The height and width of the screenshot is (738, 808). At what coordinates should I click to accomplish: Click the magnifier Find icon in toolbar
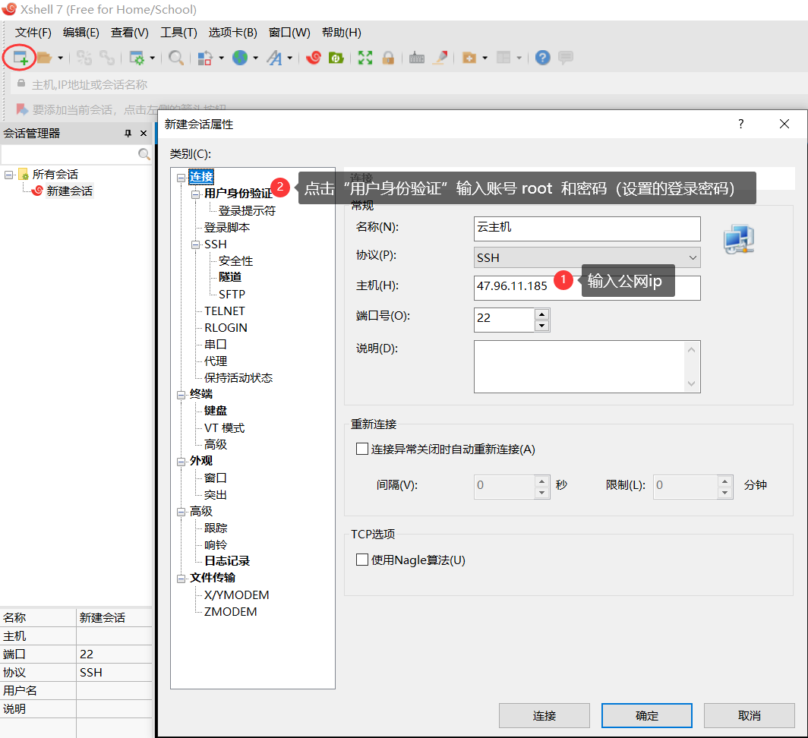(176, 58)
